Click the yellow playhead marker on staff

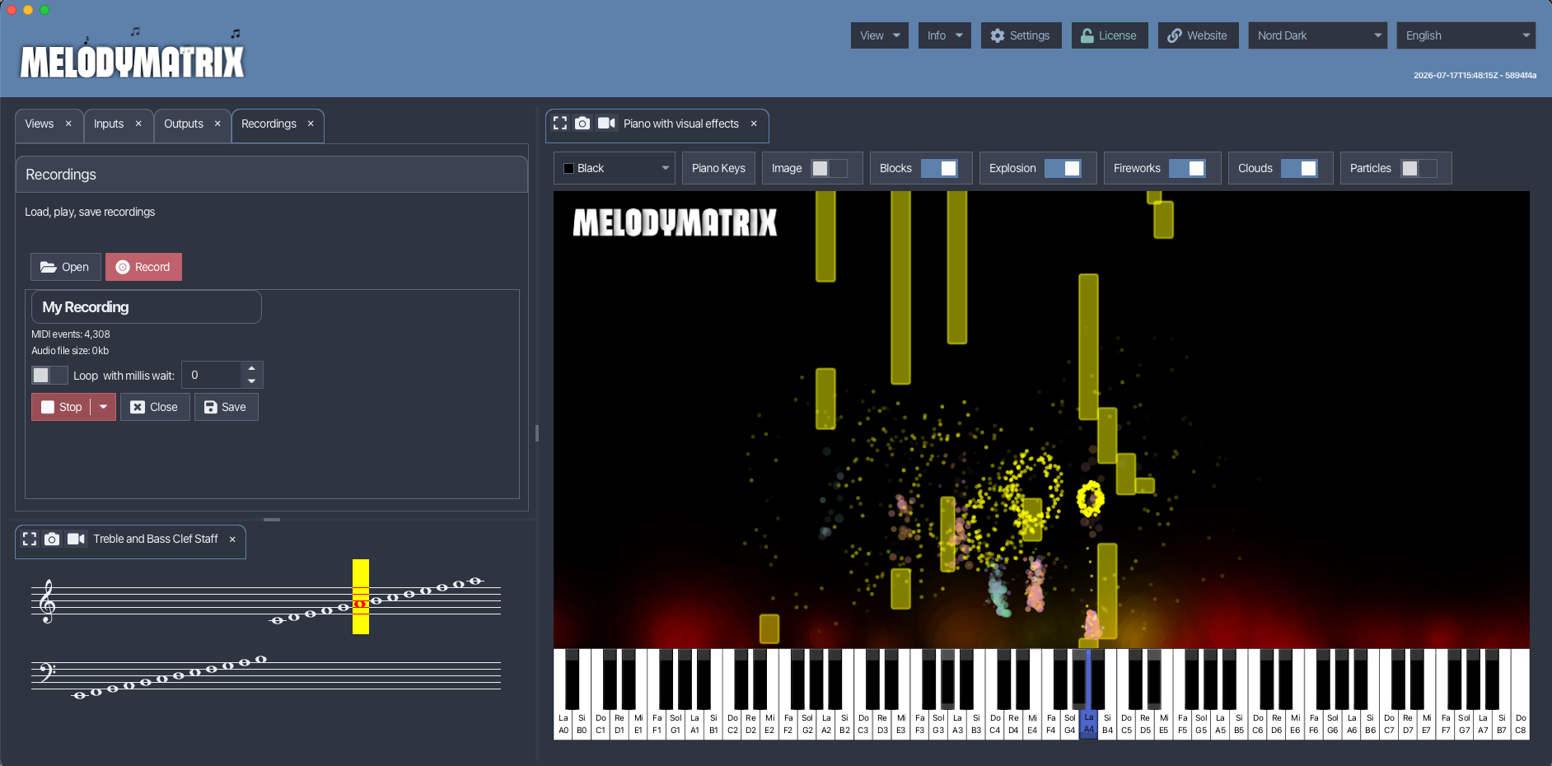[x=361, y=596]
